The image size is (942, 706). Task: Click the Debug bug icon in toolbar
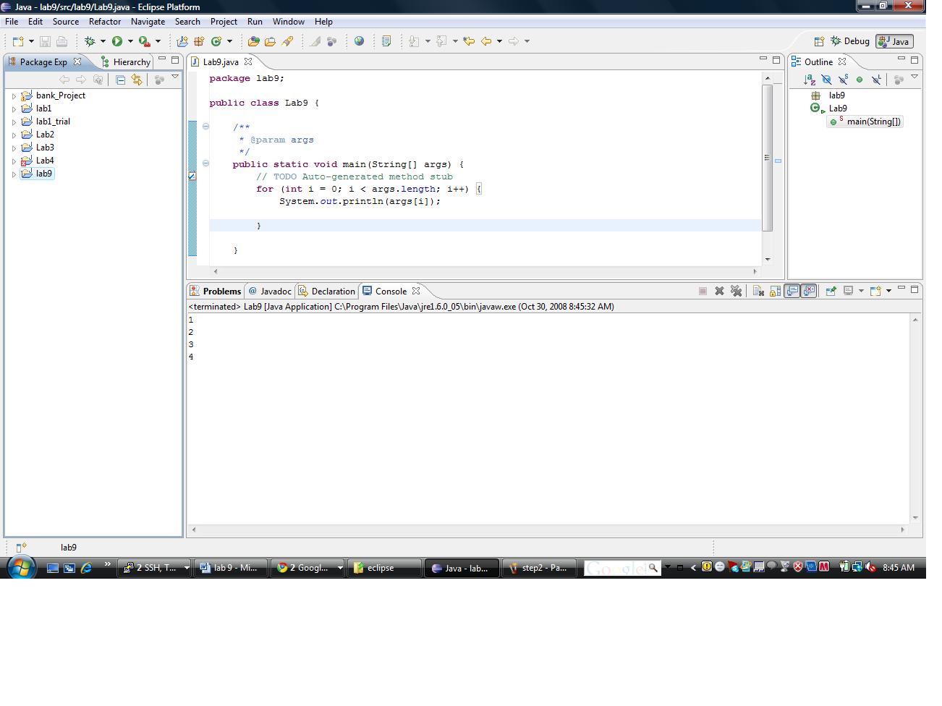pos(90,41)
